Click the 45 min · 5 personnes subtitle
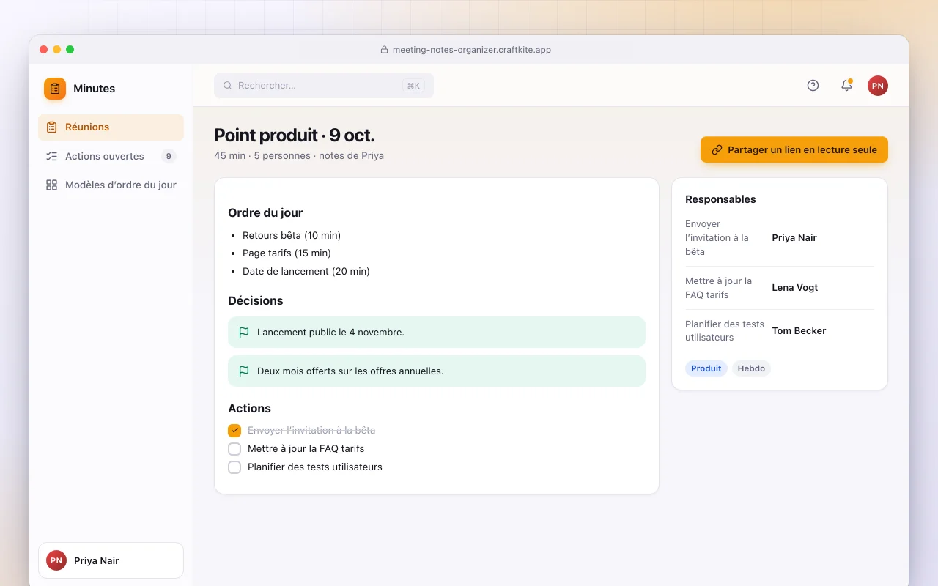938x586 pixels. [x=299, y=156]
